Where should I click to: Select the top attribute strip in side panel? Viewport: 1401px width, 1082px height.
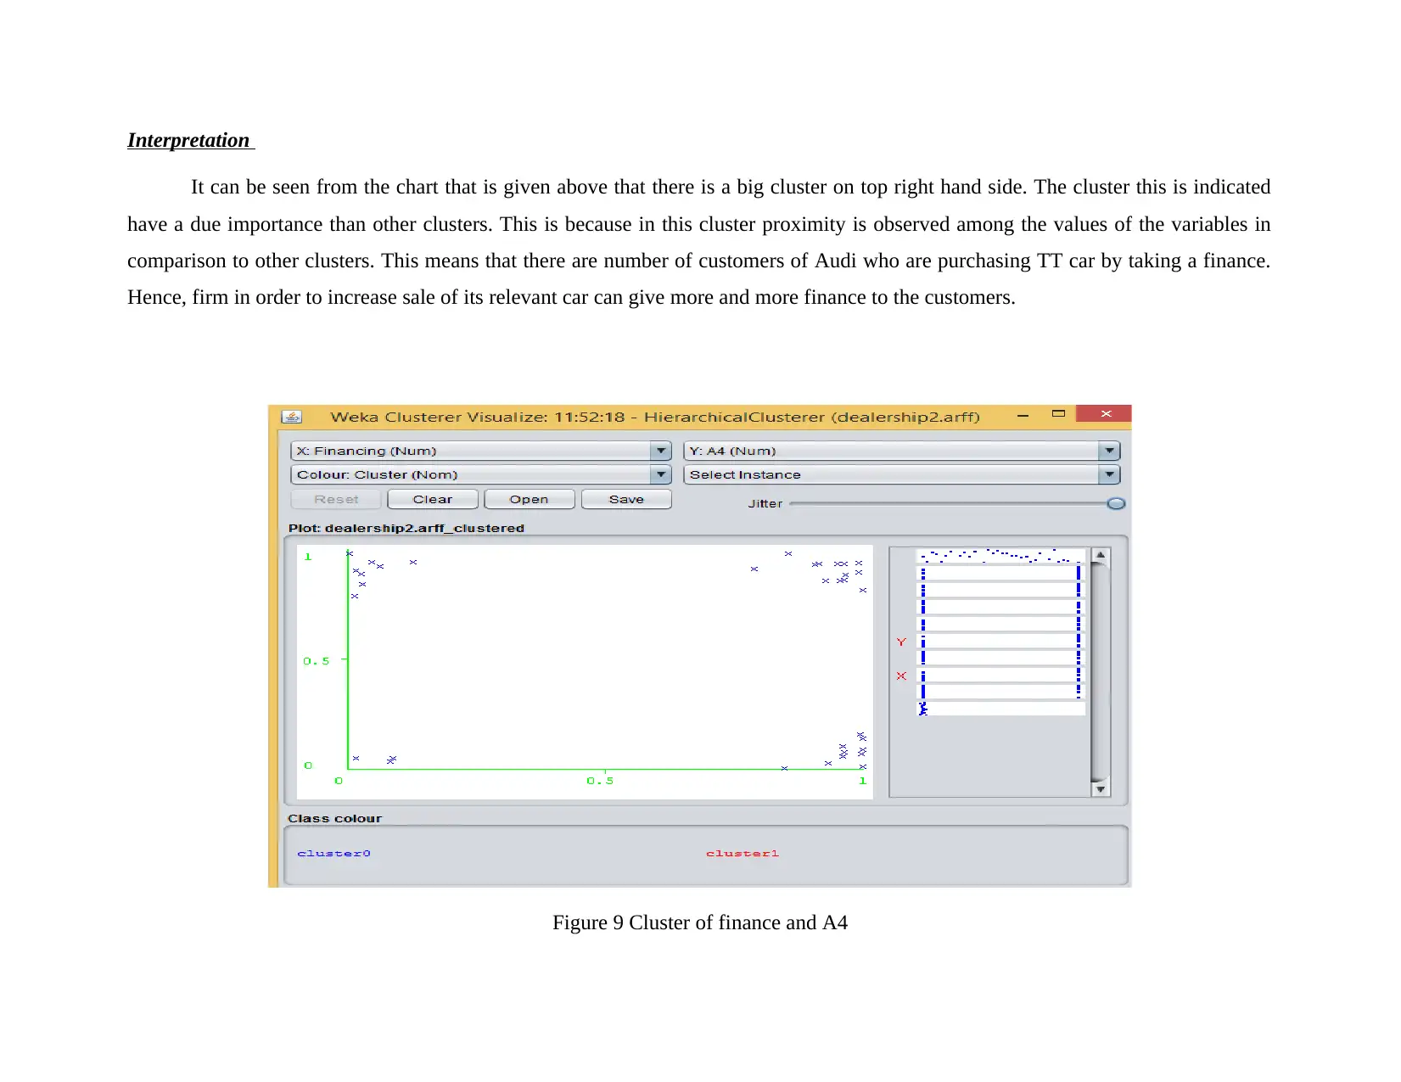[1001, 556]
